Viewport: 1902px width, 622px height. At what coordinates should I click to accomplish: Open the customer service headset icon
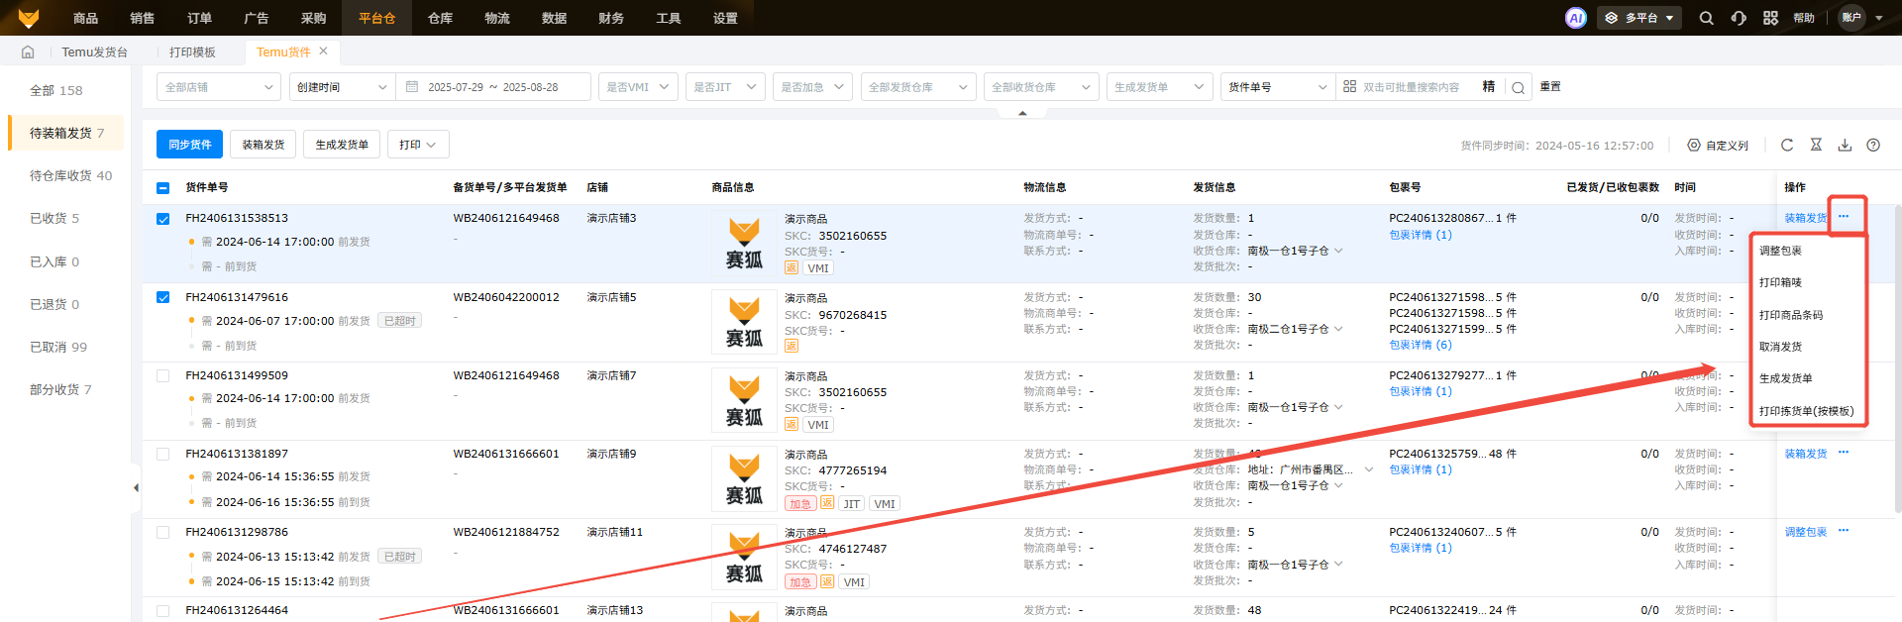(1739, 18)
